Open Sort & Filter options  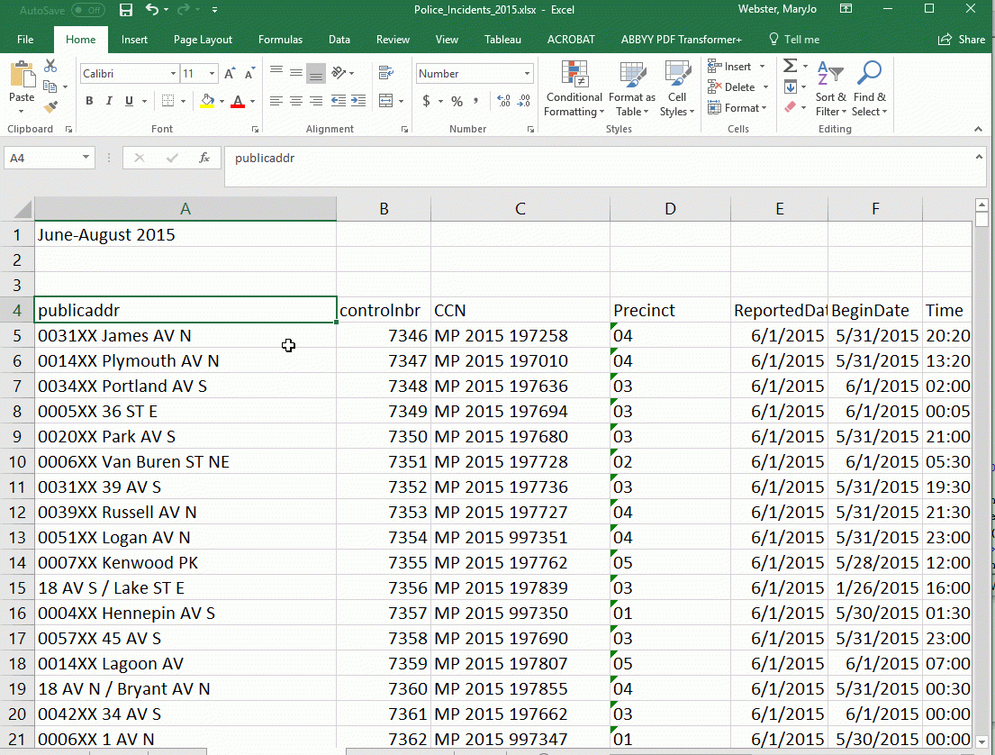(x=830, y=88)
